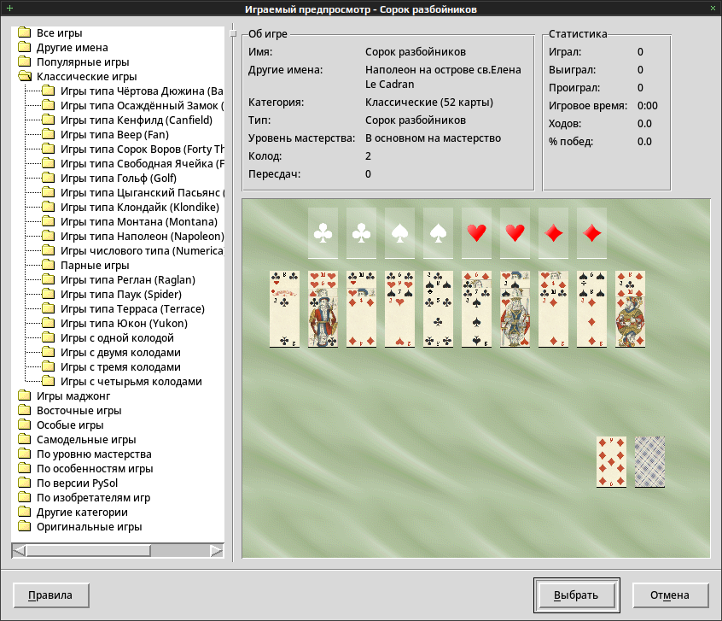Select Все игры in the tree
Viewport: 722px width, 621px height.
tap(60, 32)
